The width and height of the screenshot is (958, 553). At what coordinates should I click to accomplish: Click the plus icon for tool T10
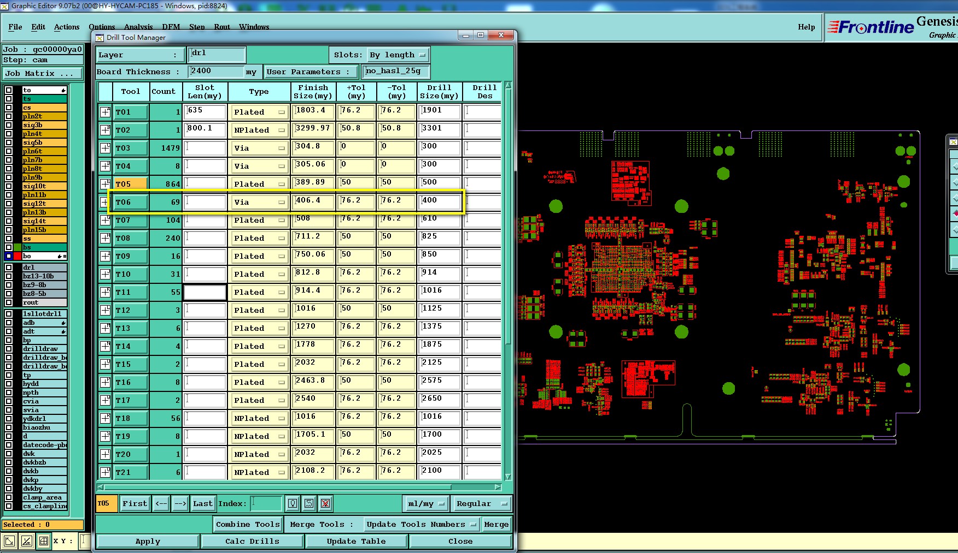tap(105, 274)
